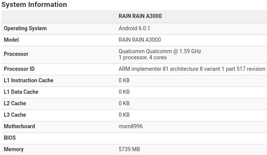Select the L1 Data Cache 0 KB value

(x=124, y=92)
